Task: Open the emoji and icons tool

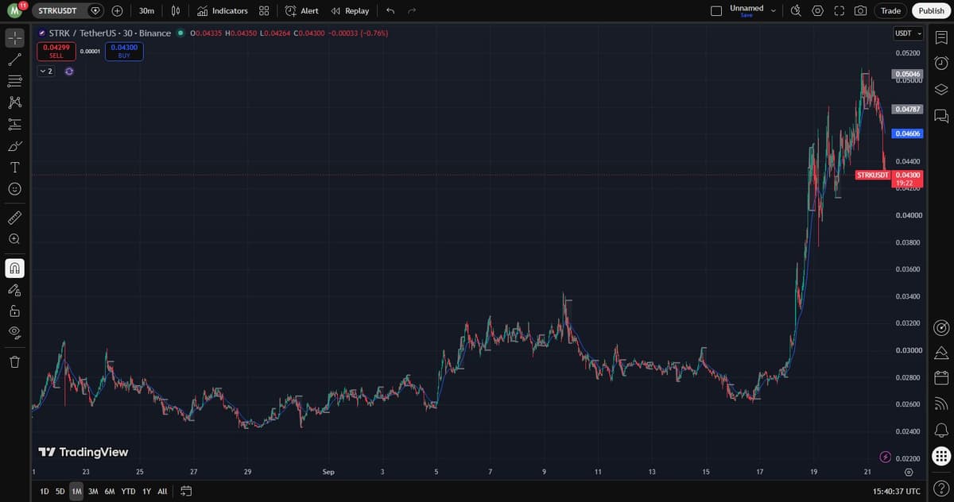Action: [x=14, y=189]
